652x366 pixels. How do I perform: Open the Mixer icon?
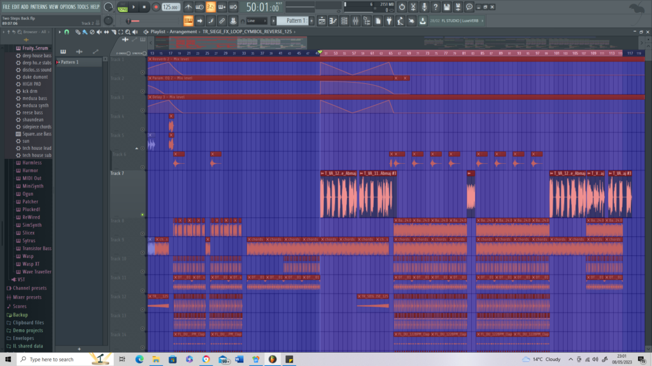pyautogui.click(x=355, y=21)
